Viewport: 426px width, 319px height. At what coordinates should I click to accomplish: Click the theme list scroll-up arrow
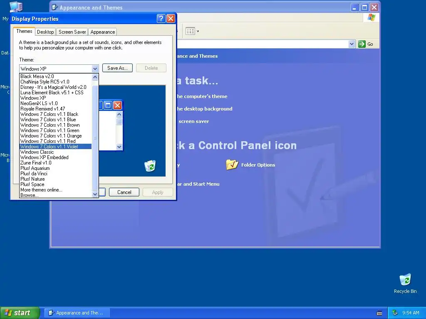click(x=95, y=77)
